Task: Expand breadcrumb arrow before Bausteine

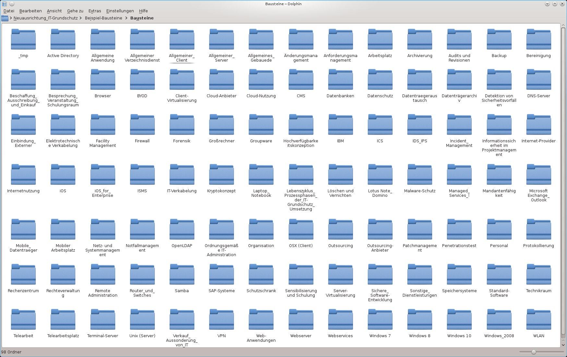Action: [x=126, y=18]
